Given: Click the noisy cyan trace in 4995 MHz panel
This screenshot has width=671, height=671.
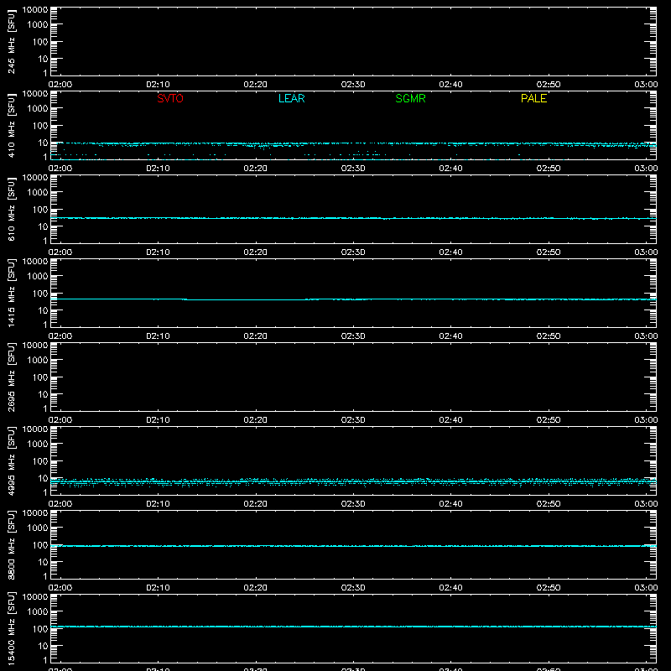Looking at the screenshot, I should pos(353,481).
